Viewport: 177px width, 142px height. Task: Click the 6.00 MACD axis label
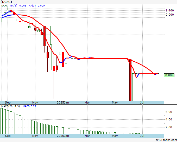coord(169,112)
